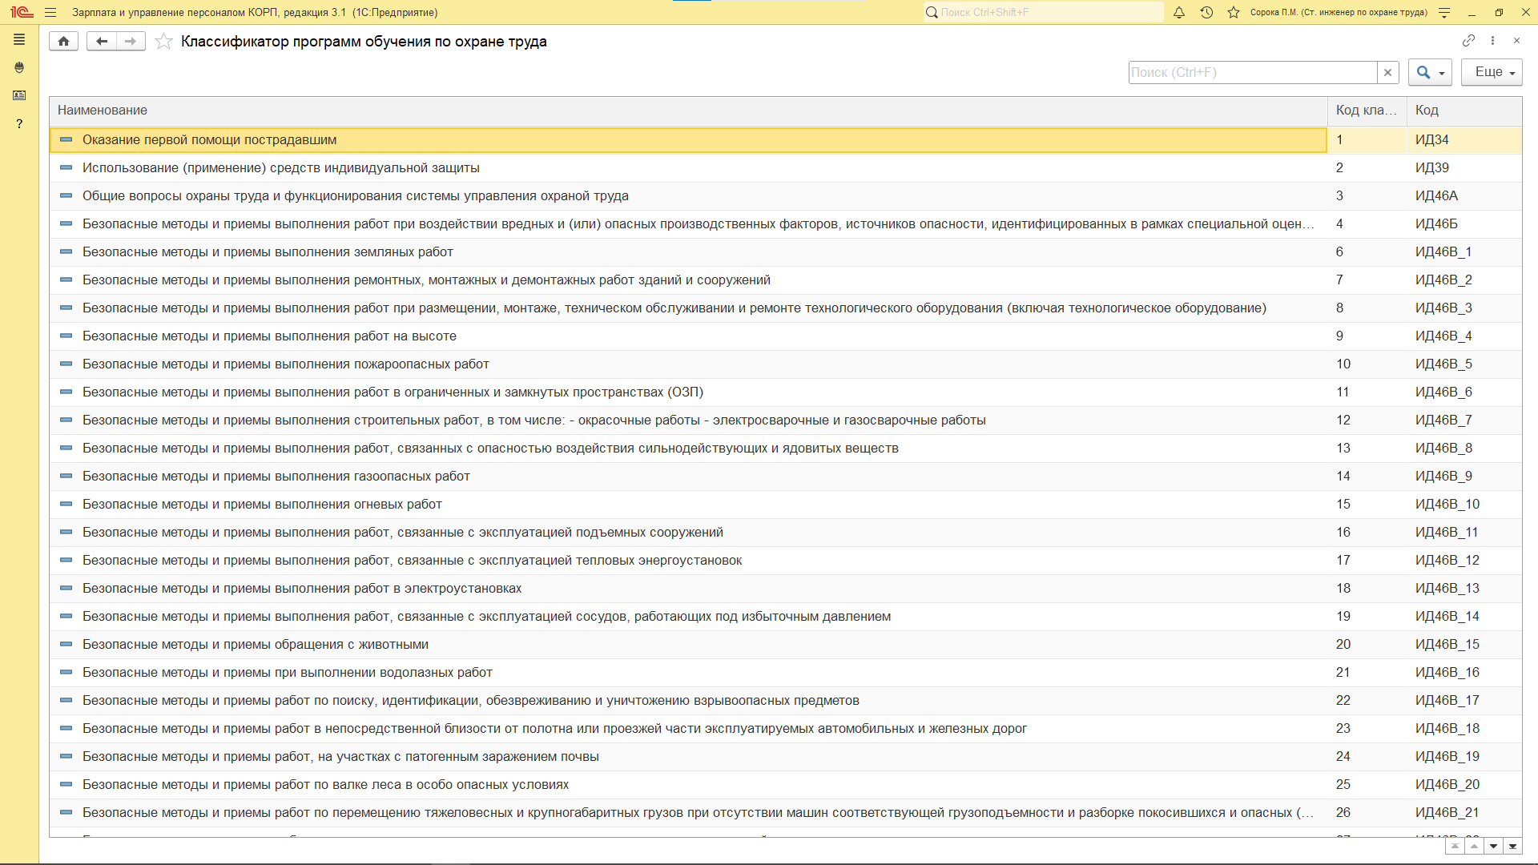
Task: Open the title bar favorites star
Action: coord(1234,12)
